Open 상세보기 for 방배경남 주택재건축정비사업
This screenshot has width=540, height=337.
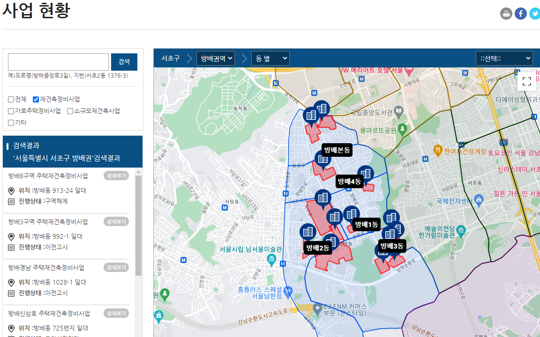[x=116, y=267]
